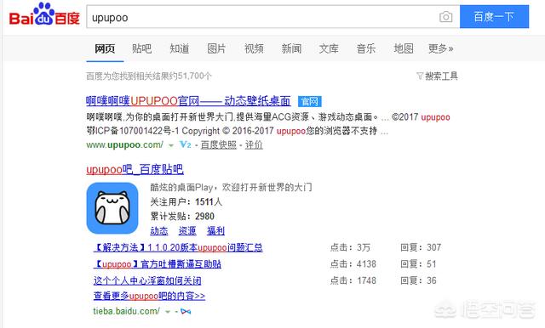
Task: Open the Baidu logo homepage
Action: [x=44, y=14]
